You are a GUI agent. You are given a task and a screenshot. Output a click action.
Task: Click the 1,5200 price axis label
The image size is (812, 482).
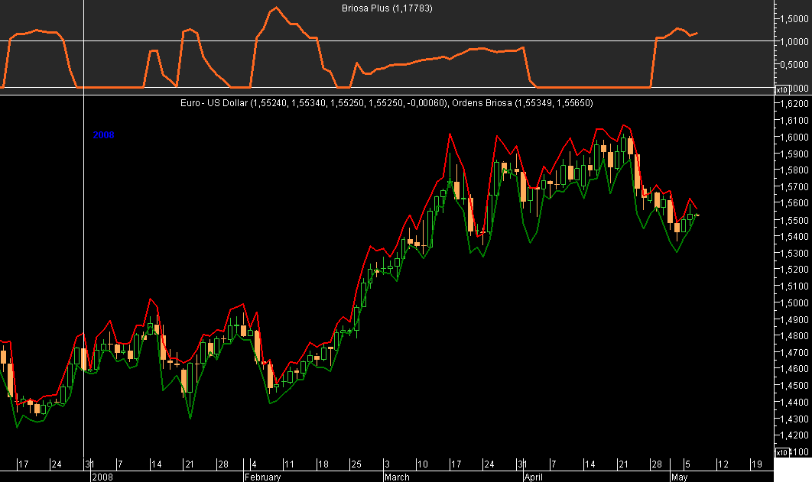click(794, 270)
